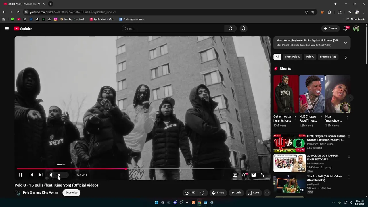Open the All Bookmarks folder
Screen dimensions: 368x207
point(356,19)
